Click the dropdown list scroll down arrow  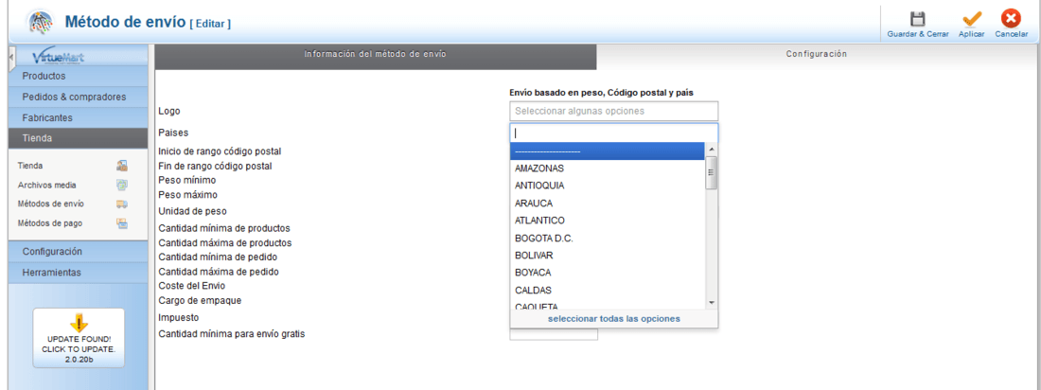click(711, 302)
